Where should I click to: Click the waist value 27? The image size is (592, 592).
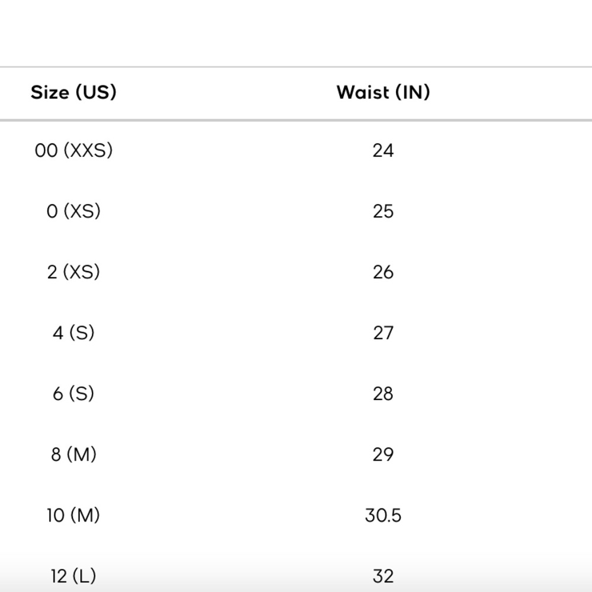point(383,333)
